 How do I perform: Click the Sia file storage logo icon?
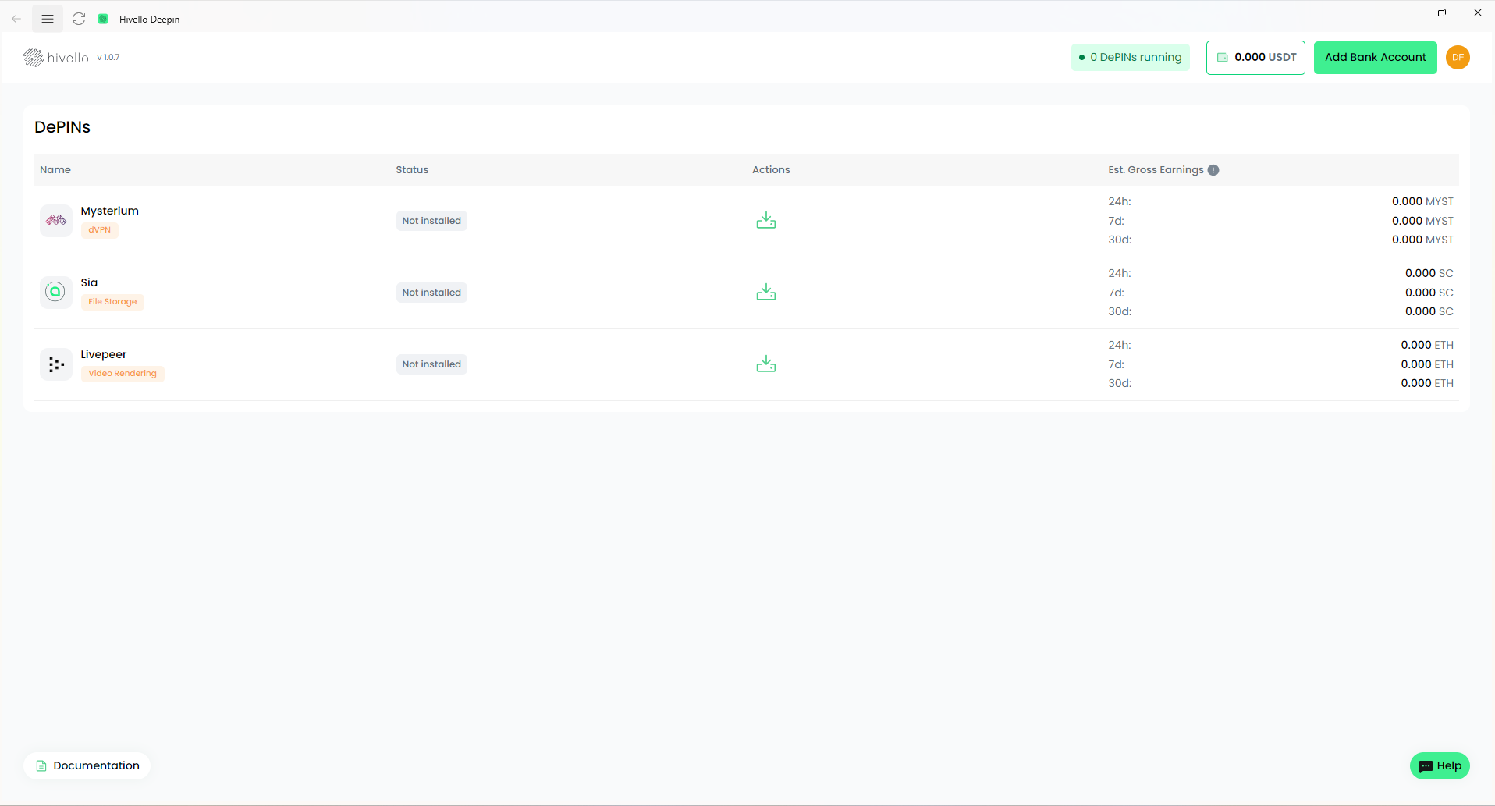pos(55,291)
